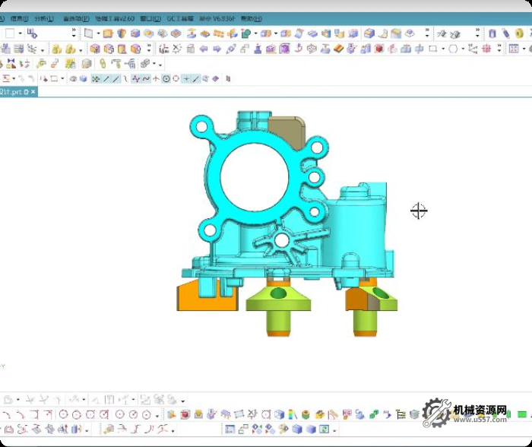Click the red cube icon
This screenshot has width=532, height=447.
coord(378,49)
